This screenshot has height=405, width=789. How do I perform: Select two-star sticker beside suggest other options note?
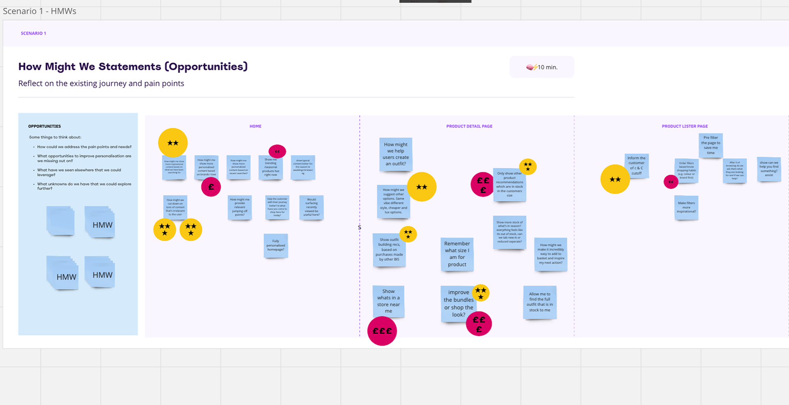click(422, 187)
